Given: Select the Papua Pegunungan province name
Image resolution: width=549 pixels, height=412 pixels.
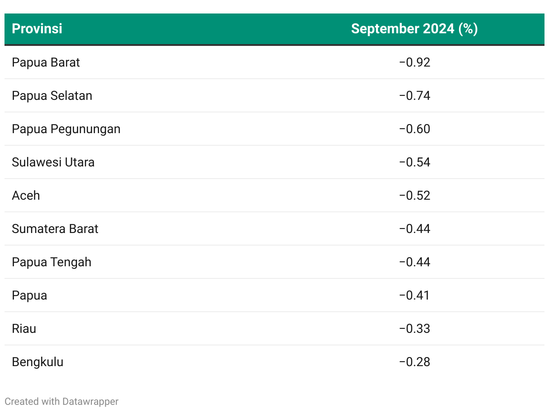Looking at the screenshot, I should (x=66, y=129).
